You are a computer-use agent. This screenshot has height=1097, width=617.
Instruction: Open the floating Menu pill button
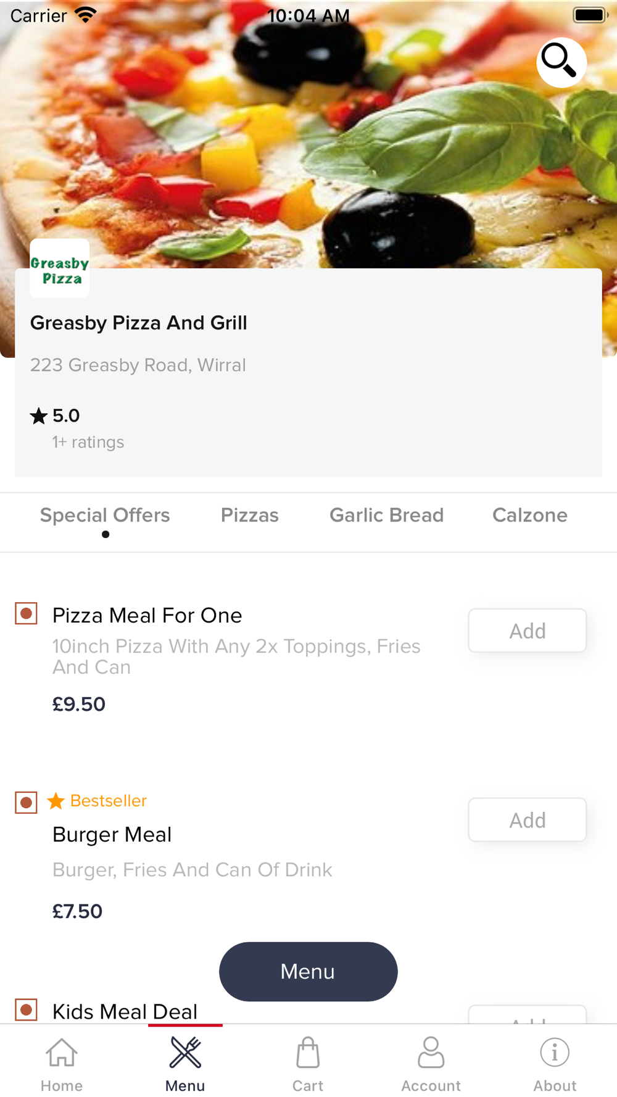[308, 971]
